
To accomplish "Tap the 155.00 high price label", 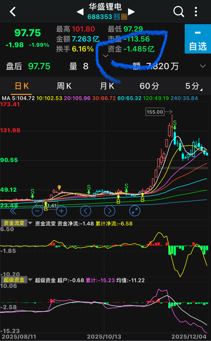I will pos(155,112).
